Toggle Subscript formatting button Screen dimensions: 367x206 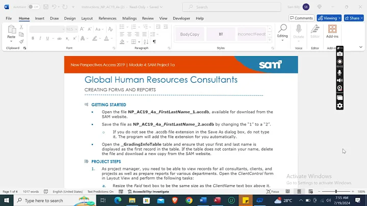(67, 38)
